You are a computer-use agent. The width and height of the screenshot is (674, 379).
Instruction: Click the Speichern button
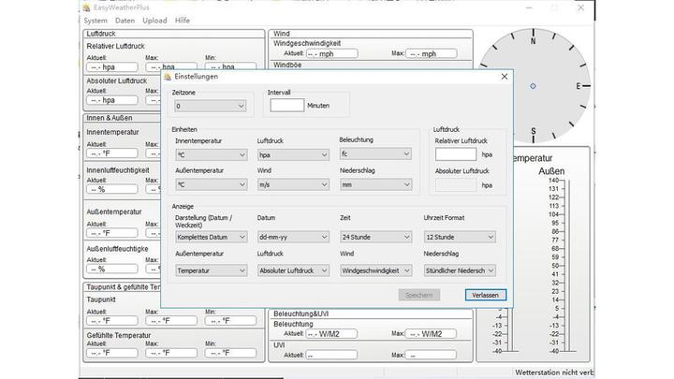click(419, 295)
